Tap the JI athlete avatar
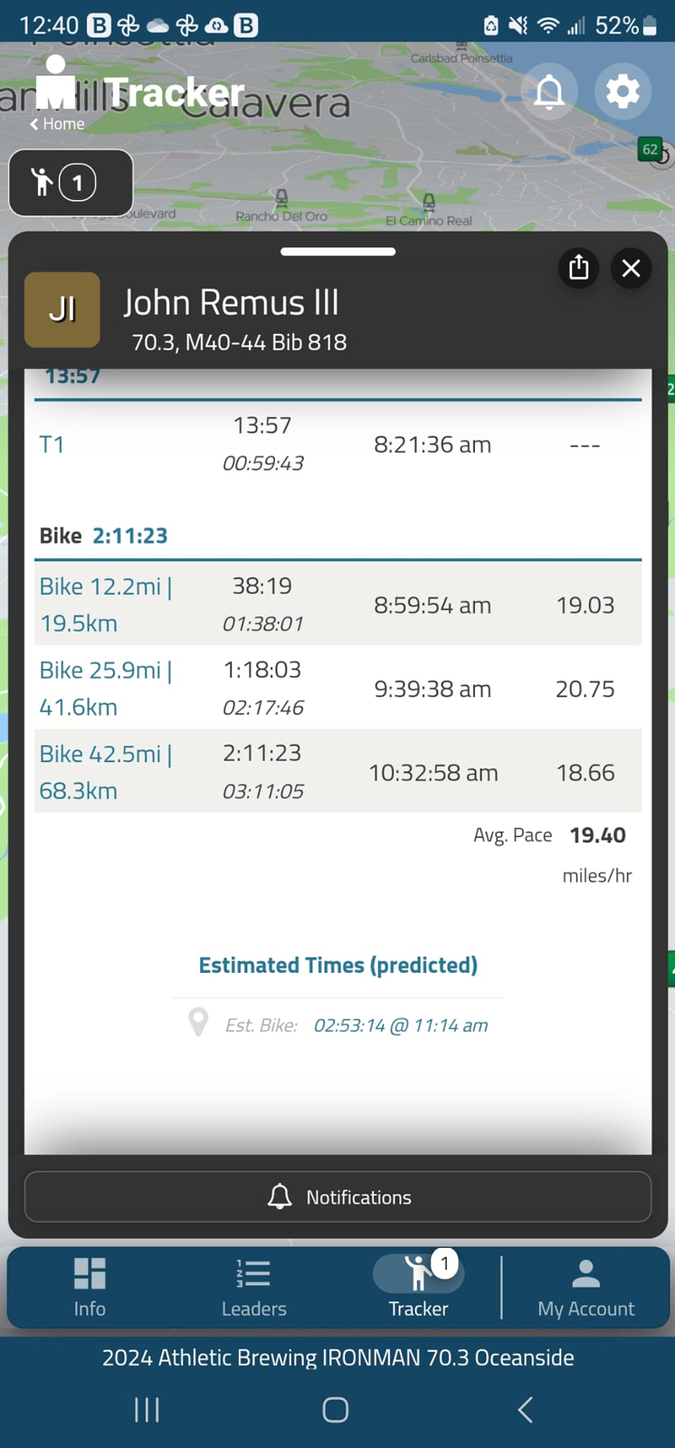Image resolution: width=675 pixels, height=1448 pixels. pos(62,310)
